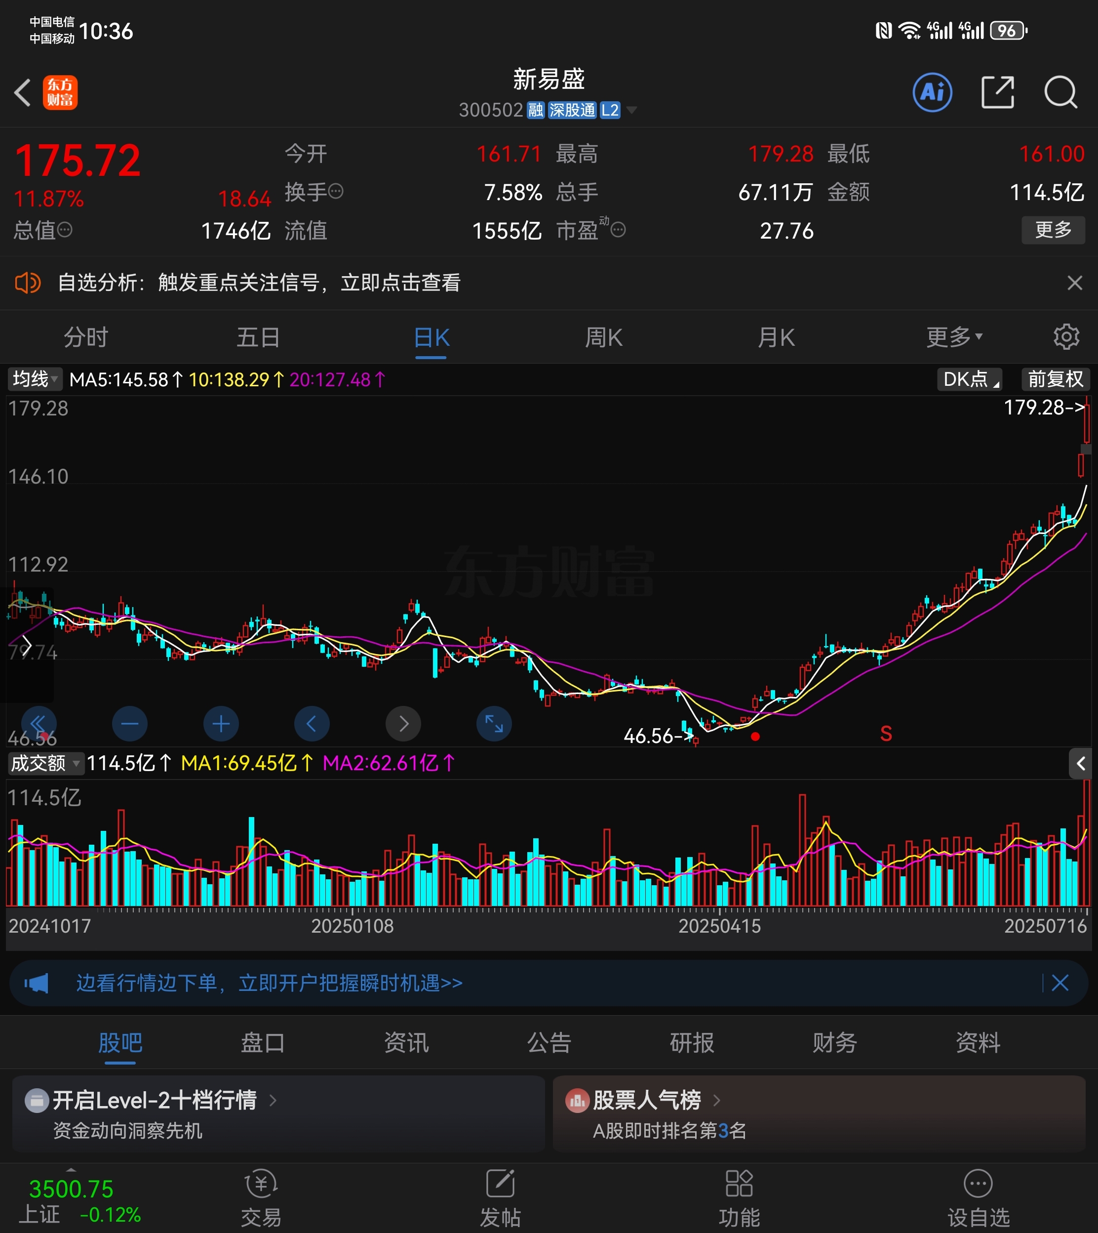Tap the 46.56 low price label
This screenshot has width=1098, height=1233.
pyautogui.click(x=658, y=736)
